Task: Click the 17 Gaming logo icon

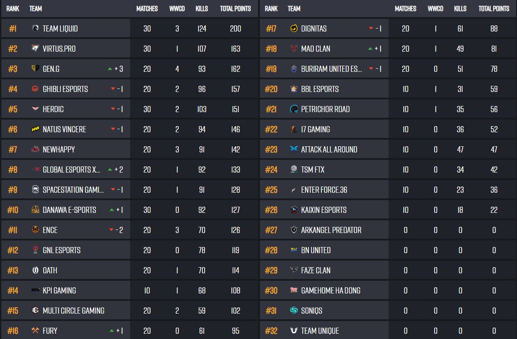Action: (x=294, y=129)
